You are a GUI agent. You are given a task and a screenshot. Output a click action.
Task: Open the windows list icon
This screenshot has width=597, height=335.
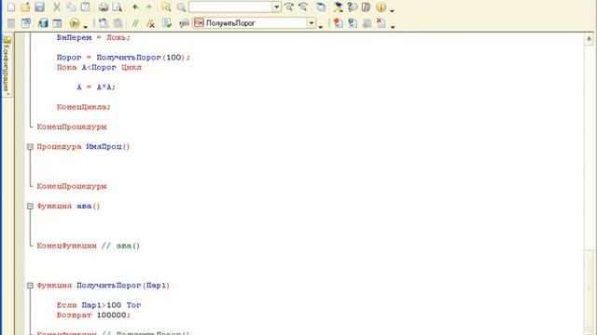[321, 7]
